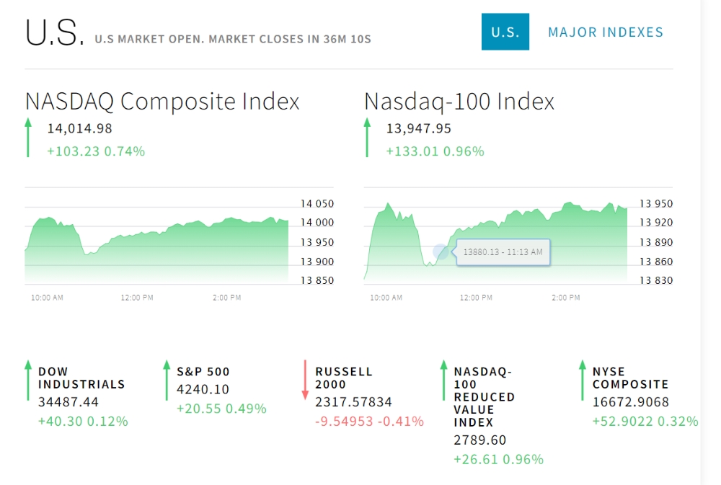Click the 13880.13 - 11:13 AM tooltip
The width and height of the screenshot is (721, 485).
click(x=503, y=252)
